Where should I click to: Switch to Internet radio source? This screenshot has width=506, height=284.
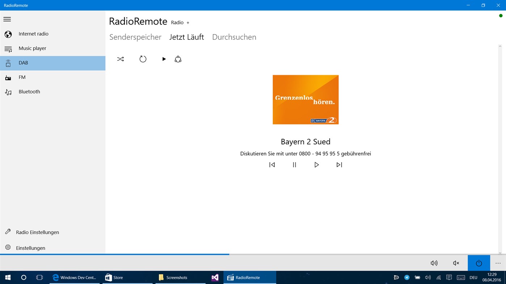[33, 34]
